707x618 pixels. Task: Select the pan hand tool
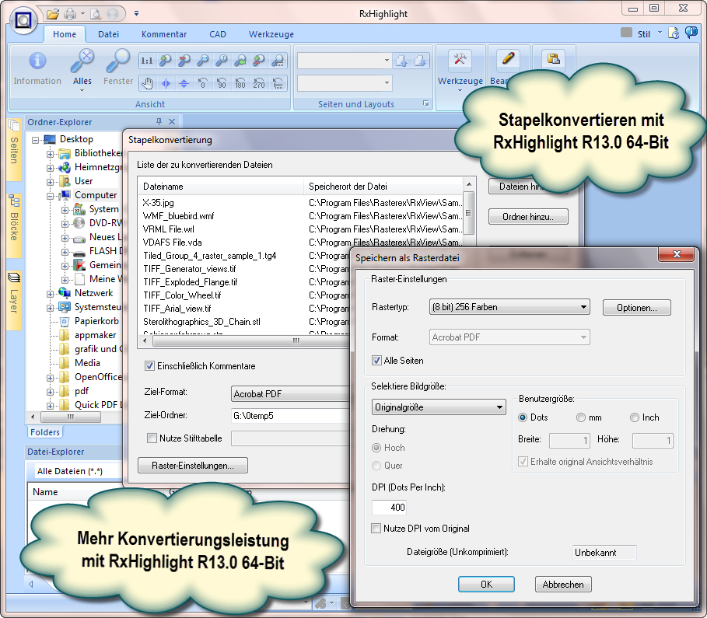point(146,83)
